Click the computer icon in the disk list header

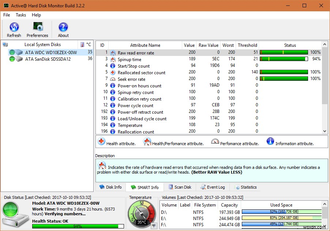pyautogui.click(x=5, y=44)
